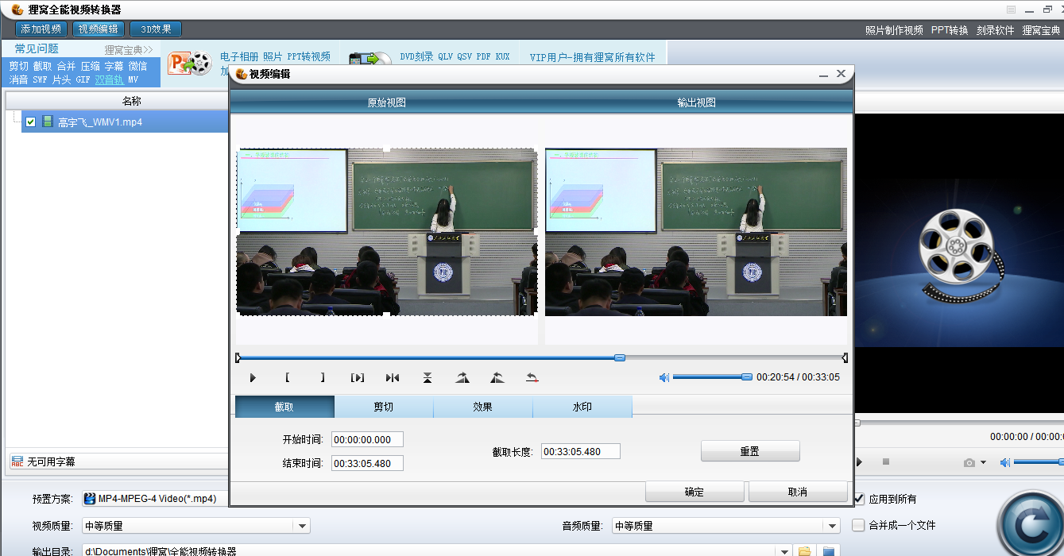Open the 视频质量 dropdown

pyautogui.click(x=301, y=526)
